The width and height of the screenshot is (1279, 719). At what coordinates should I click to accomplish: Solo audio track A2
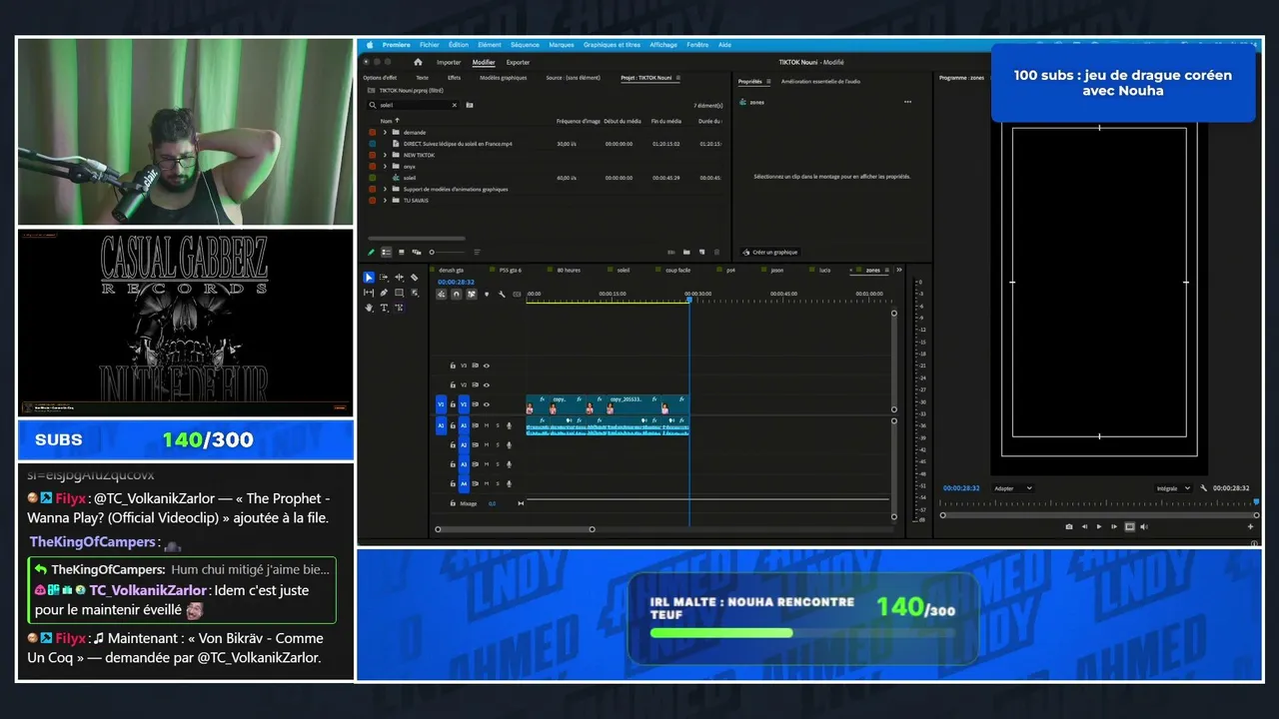pos(498,444)
